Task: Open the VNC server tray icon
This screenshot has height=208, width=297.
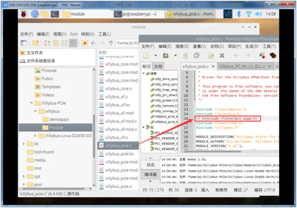Action: 228,14
